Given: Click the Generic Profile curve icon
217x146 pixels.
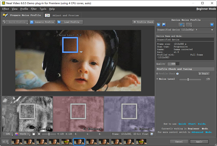Looking at the screenshot, I should 32,22.
